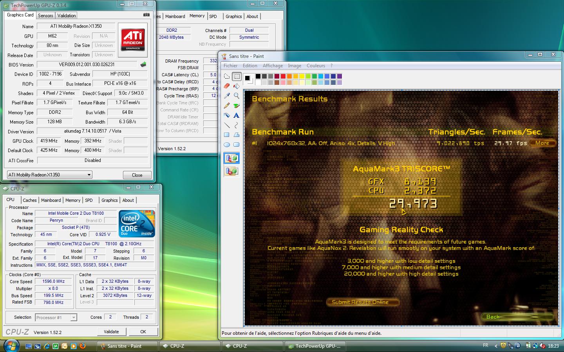The width and height of the screenshot is (564, 352).
Task: Select the Text tool in Paint
Action: (237, 115)
